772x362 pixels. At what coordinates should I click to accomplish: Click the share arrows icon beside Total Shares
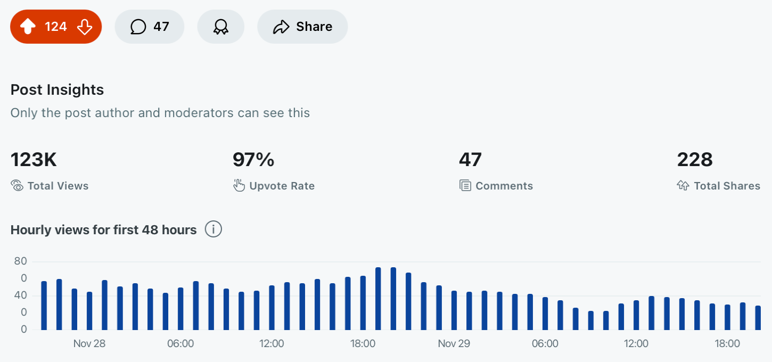coord(683,186)
